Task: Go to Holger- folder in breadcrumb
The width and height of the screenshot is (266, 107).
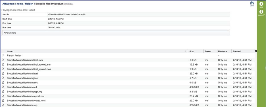Action: [29, 4]
